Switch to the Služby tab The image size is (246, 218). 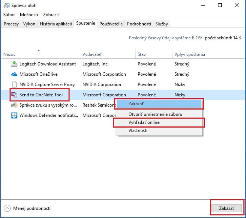coord(162,24)
